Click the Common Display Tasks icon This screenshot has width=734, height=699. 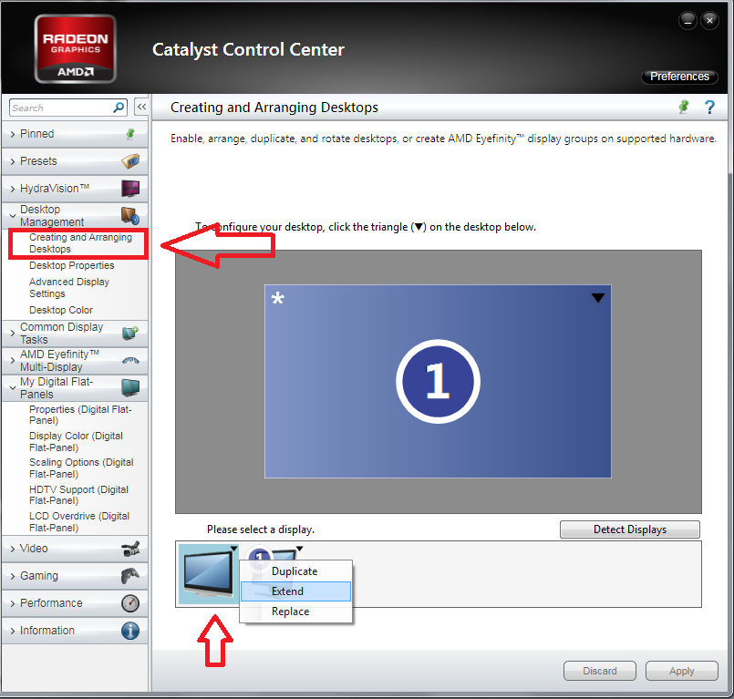click(x=130, y=334)
